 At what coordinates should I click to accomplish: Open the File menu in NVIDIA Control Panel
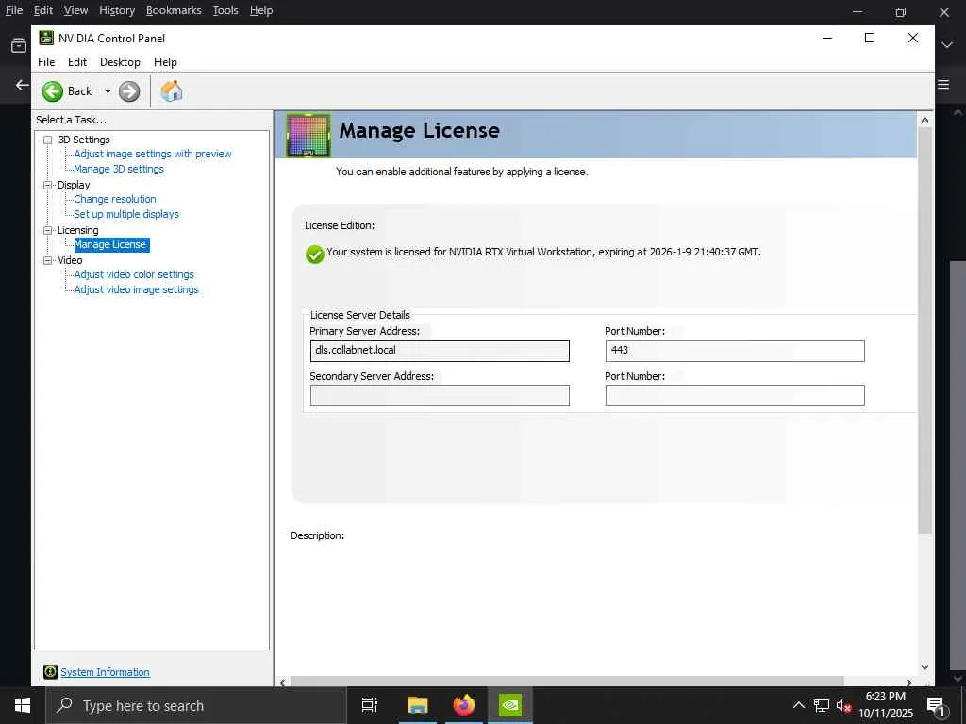(46, 62)
